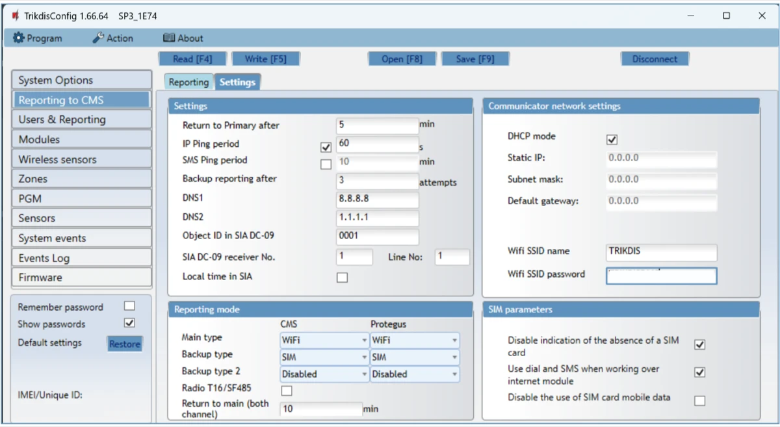Click the Line No input field
The image size is (780, 427).
[452, 257]
